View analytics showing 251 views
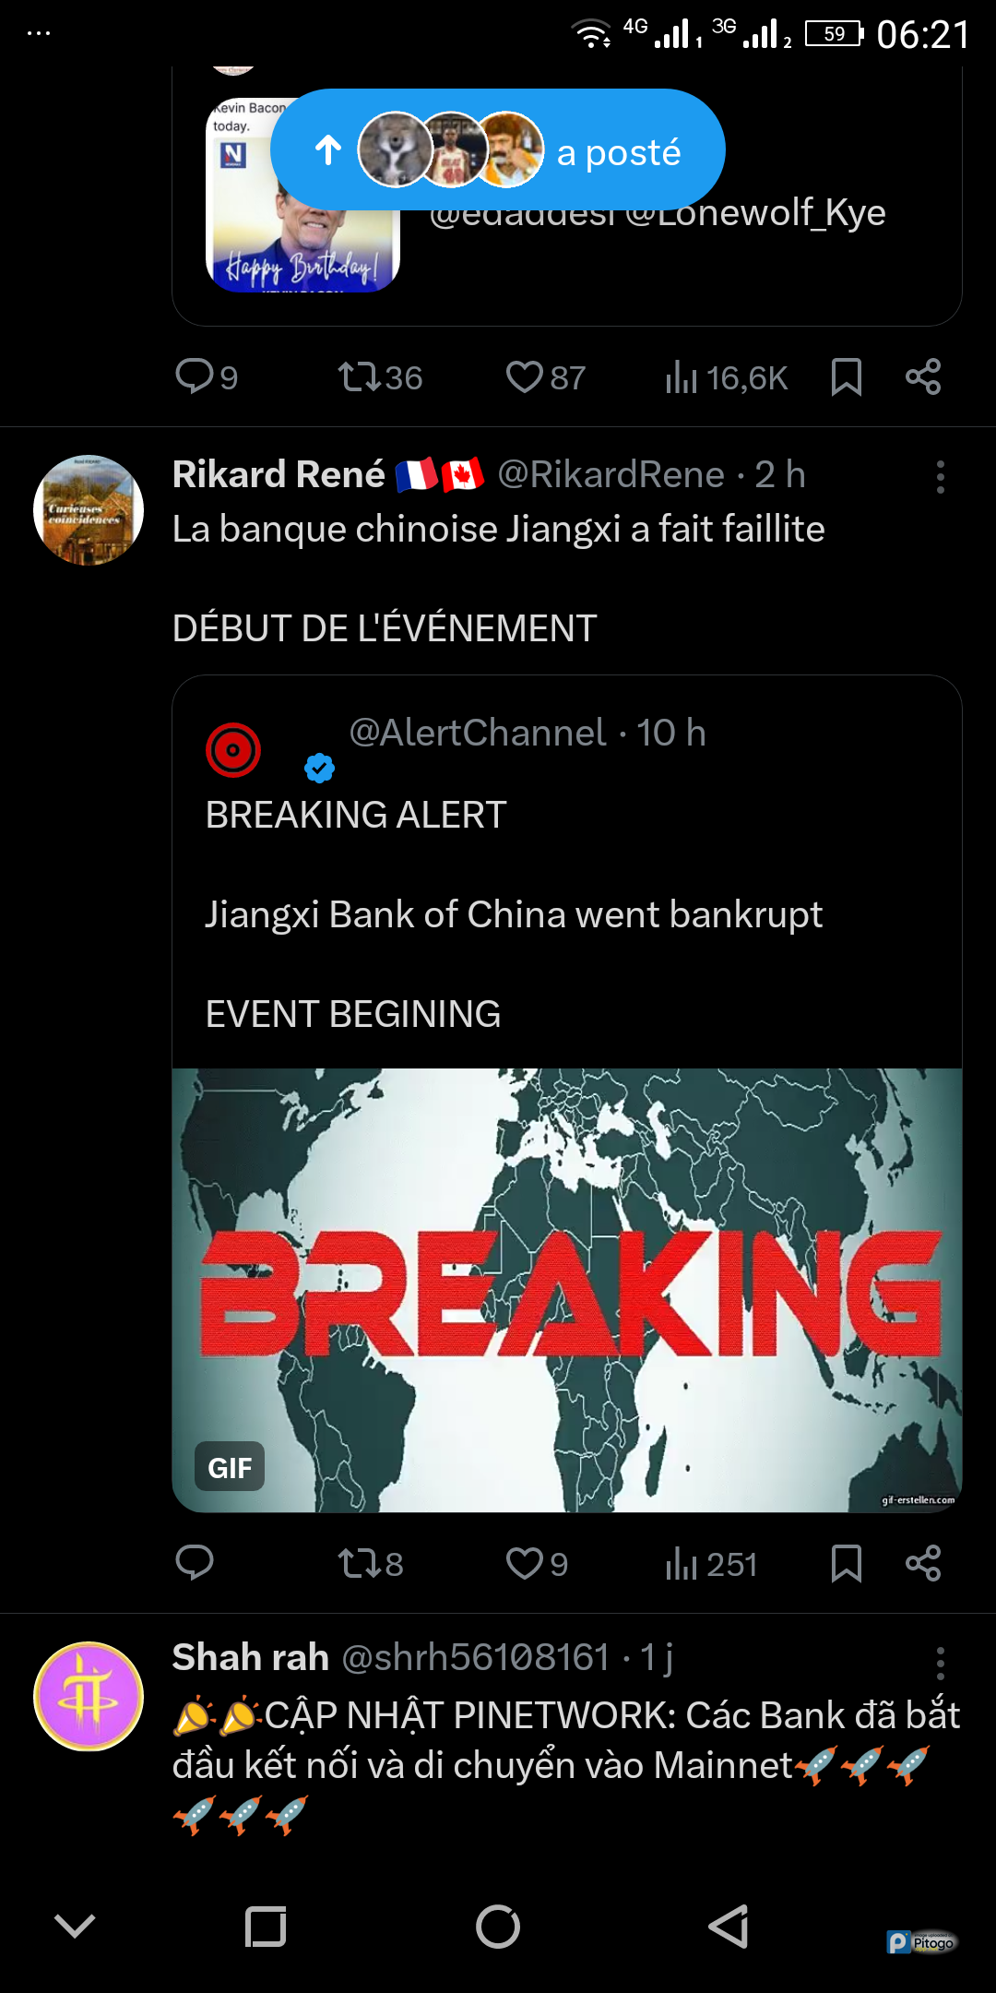This screenshot has width=996, height=1993. point(711,1564)
